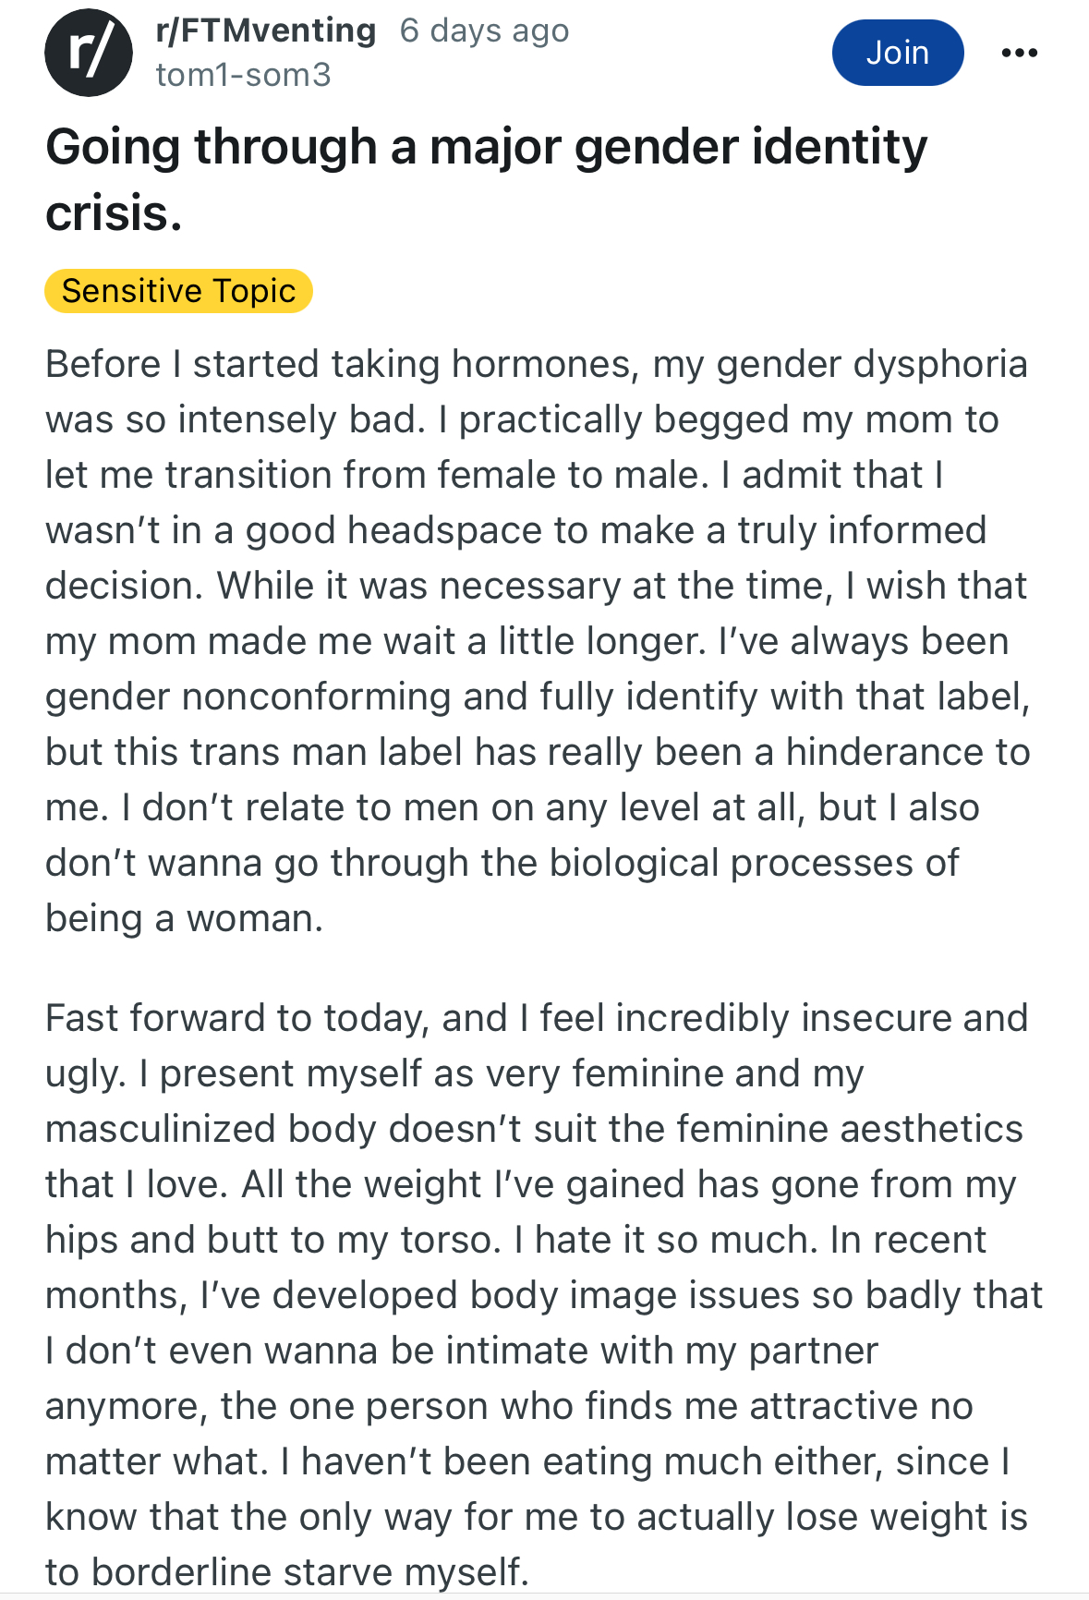Tap the Join button

click(x=898, y=53)
